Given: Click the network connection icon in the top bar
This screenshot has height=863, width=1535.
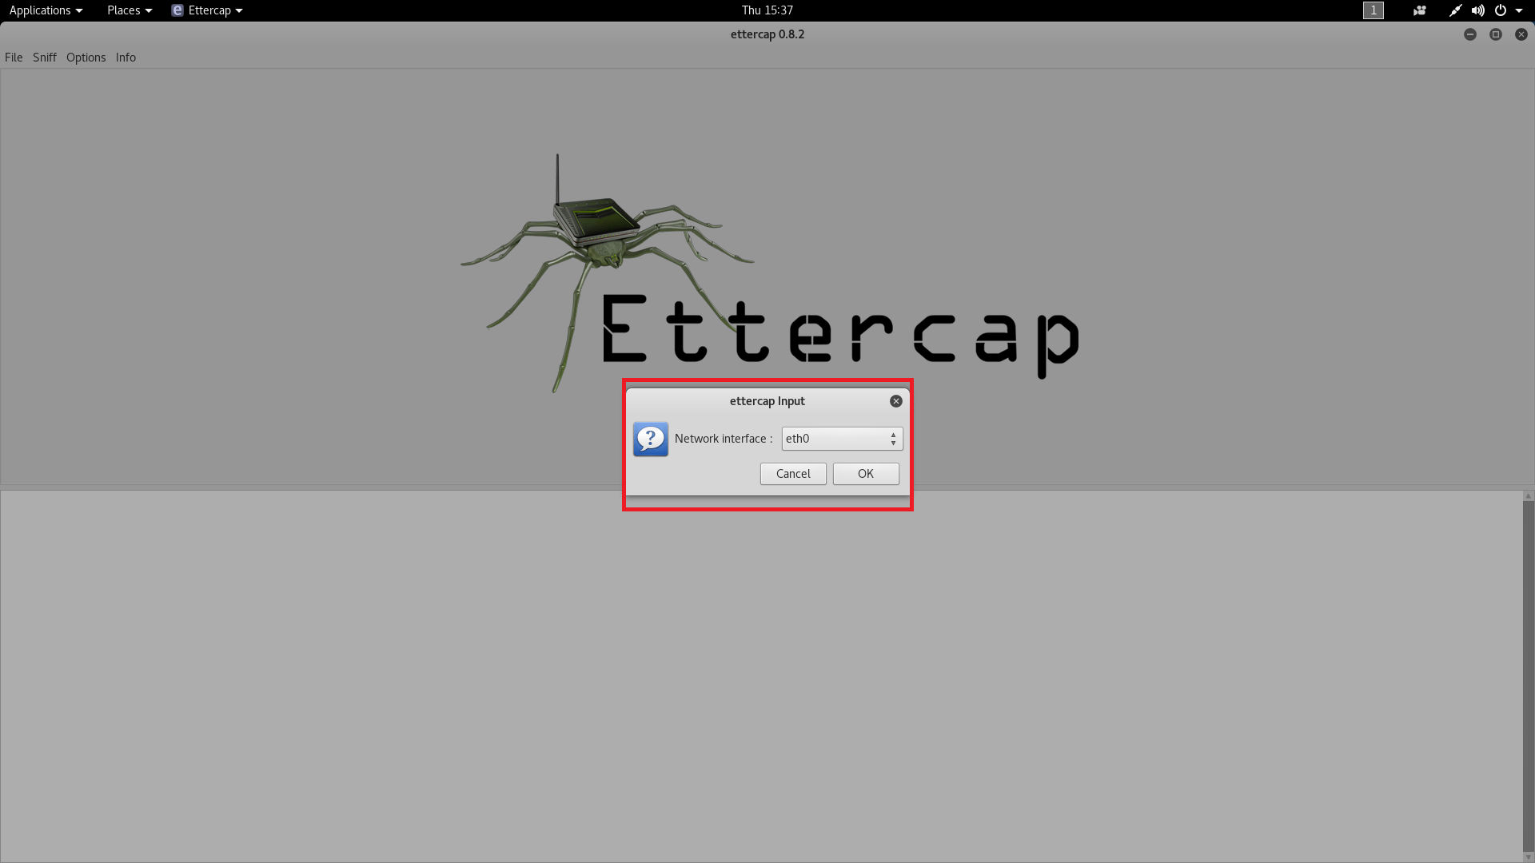Looking at the screenshot, I should tap(1456, 10).
